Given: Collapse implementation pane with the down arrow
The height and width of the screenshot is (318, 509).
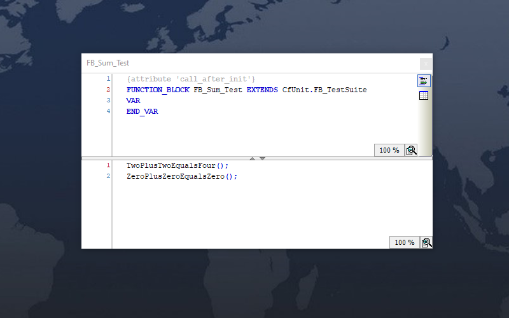Looking at the screenshot, I should 262,158.
